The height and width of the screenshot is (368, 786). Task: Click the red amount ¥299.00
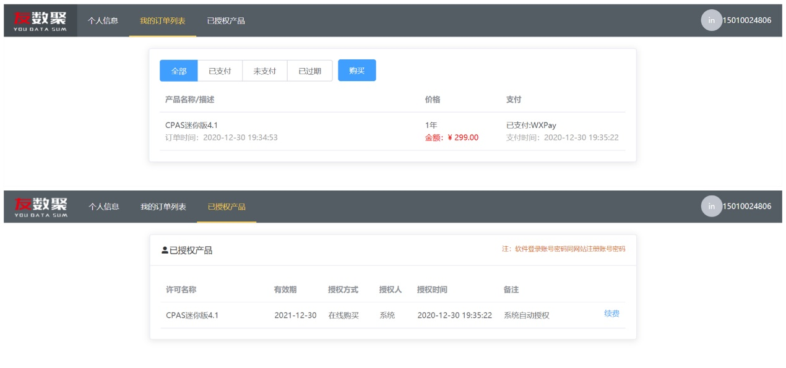[x=452, y=137]
